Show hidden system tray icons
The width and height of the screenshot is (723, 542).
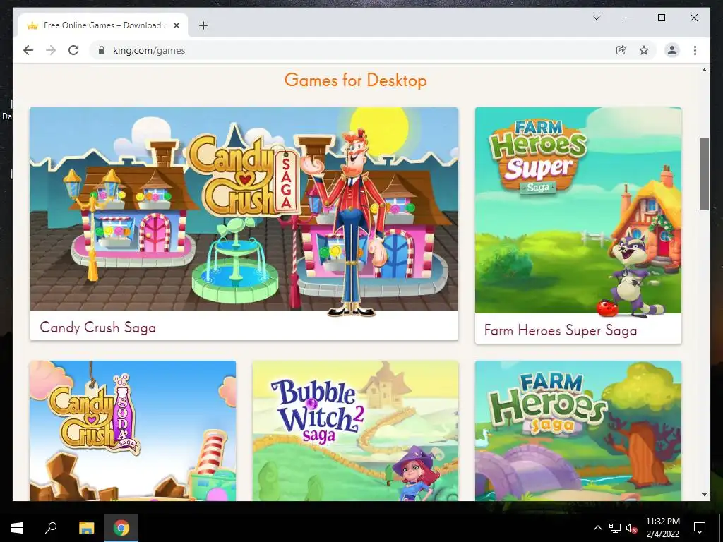(597, 528)
